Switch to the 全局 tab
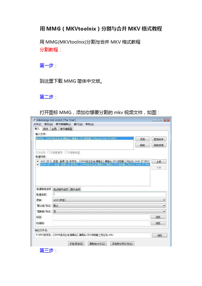The width and height of the screenshot is (202, 286). pos(54,129)
